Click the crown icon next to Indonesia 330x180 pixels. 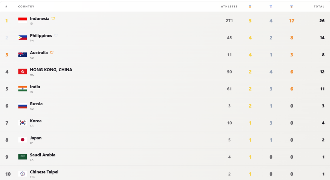click(x=53, y=18)
